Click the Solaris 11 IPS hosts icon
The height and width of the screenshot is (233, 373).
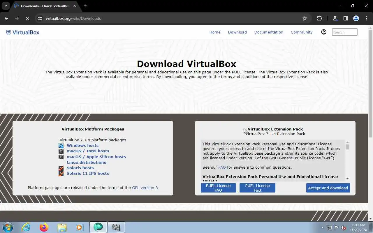click(61, 174)
